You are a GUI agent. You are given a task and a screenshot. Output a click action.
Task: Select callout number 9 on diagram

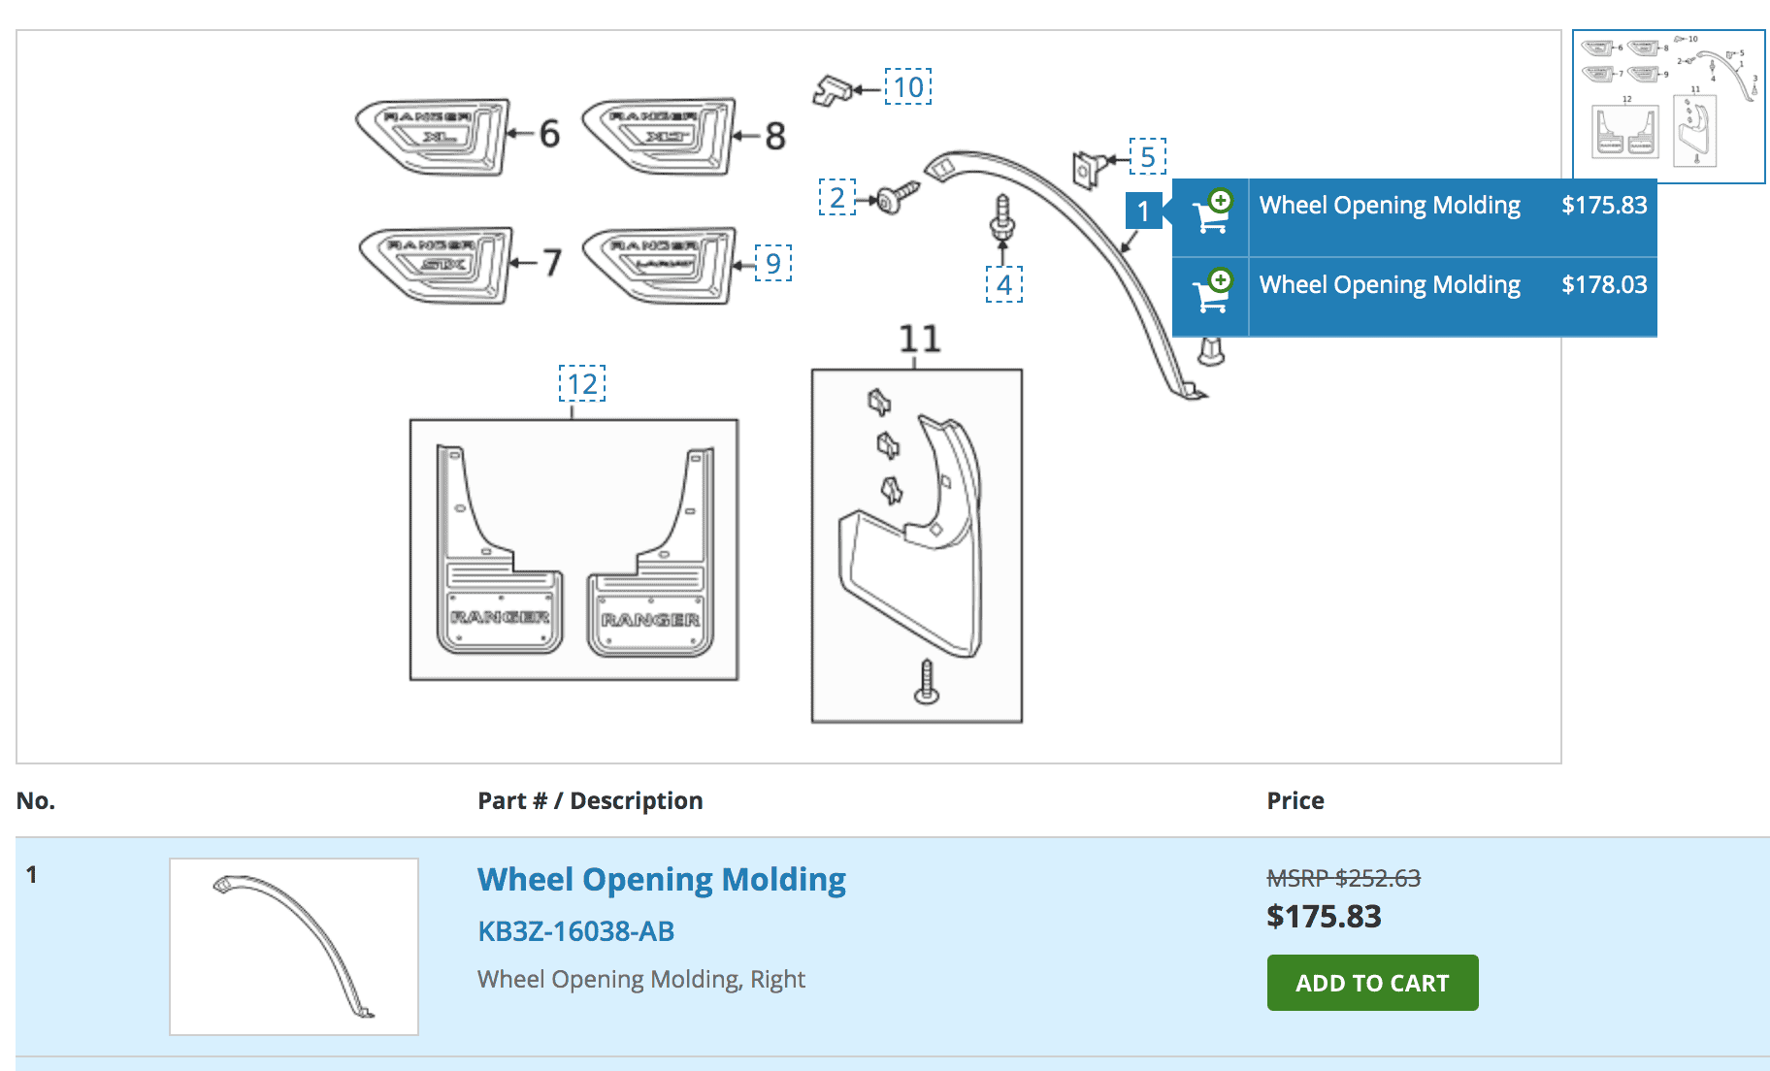tap(773, 263)
